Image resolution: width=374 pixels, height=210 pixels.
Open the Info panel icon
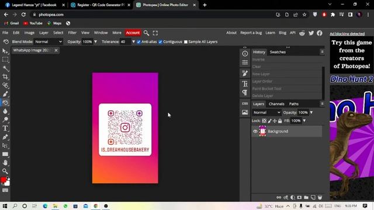245,54
